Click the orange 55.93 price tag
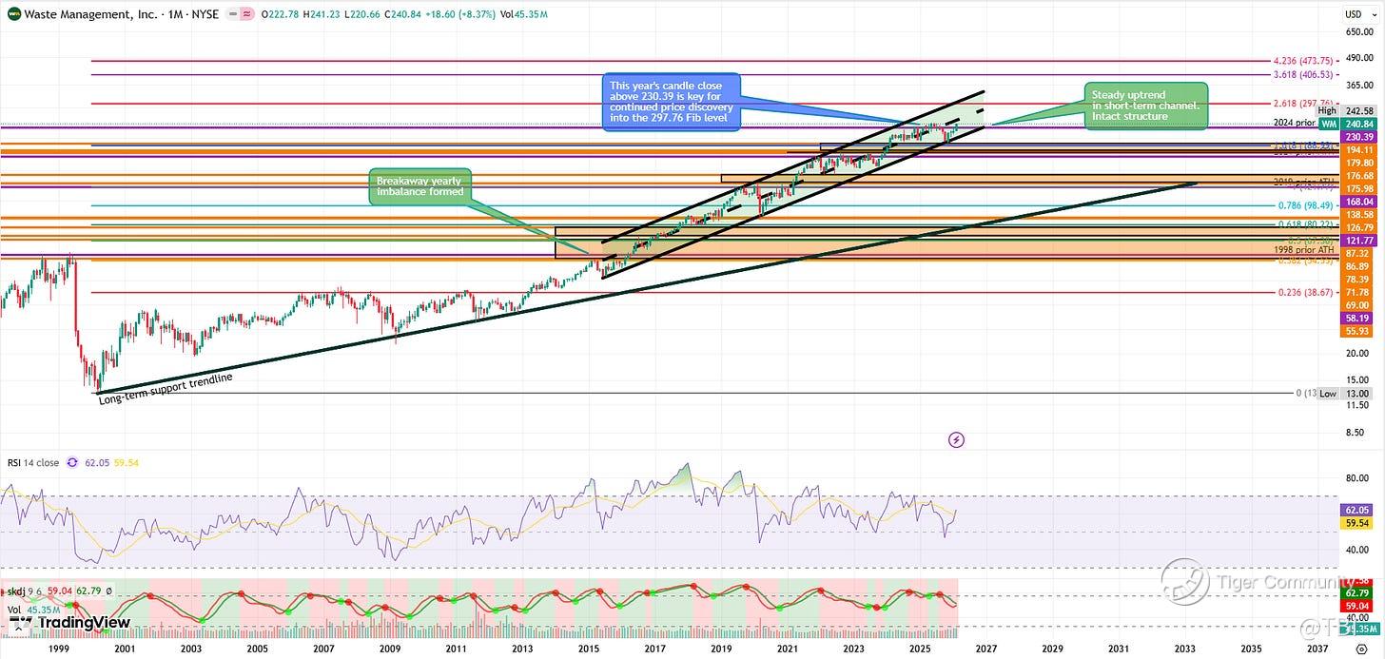The image size is (1385, 659). pyautogui.click(x=1358, y=331)
